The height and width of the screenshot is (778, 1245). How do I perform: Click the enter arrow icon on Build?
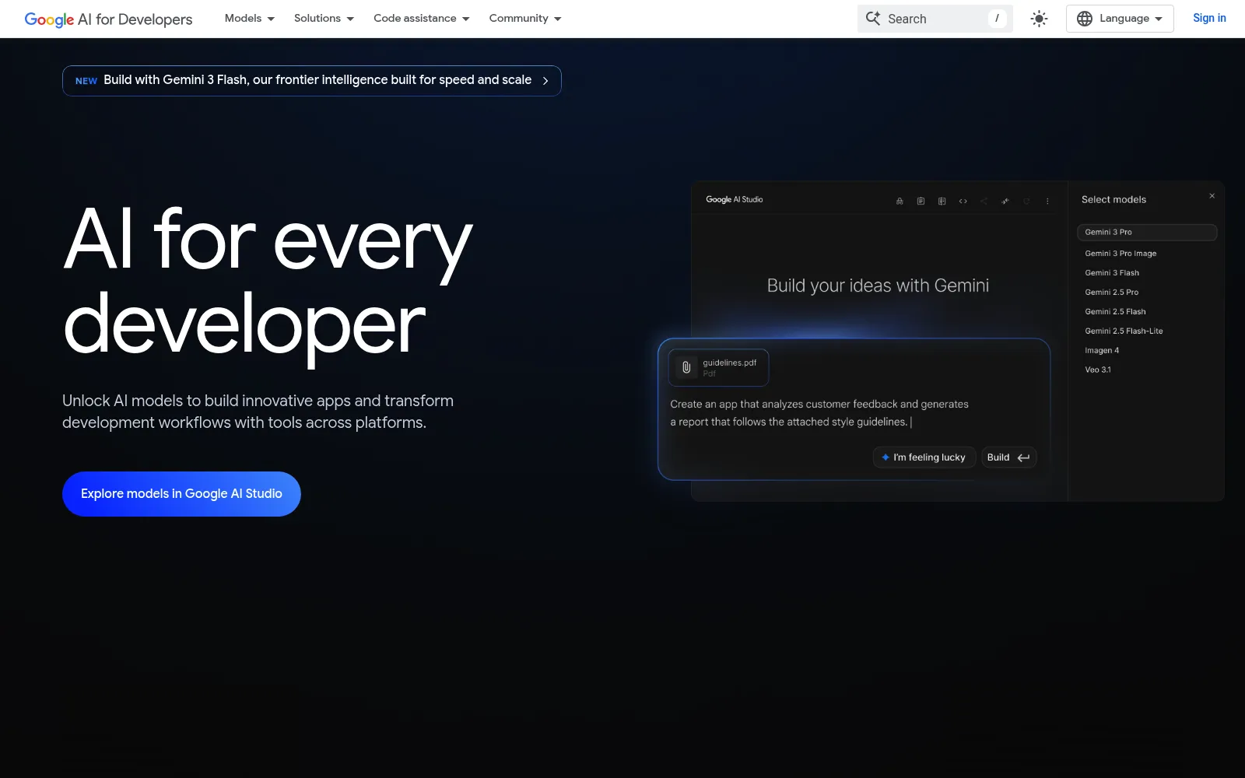1023,457
